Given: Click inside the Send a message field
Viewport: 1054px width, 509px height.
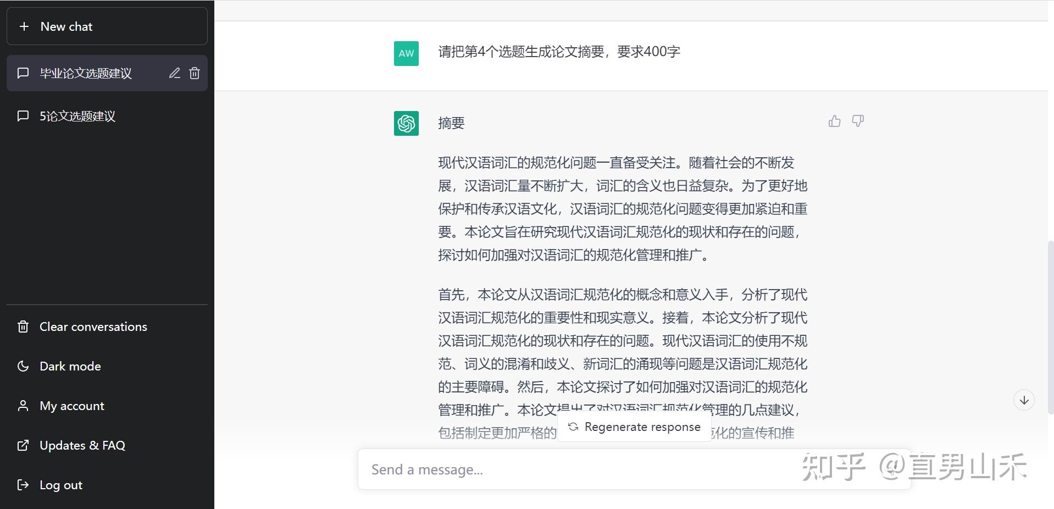Looking at the screenshot, I should point(550,469).
